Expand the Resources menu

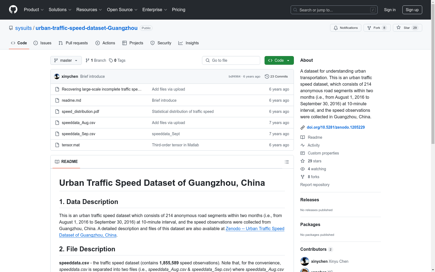click(x=89, y=10)
